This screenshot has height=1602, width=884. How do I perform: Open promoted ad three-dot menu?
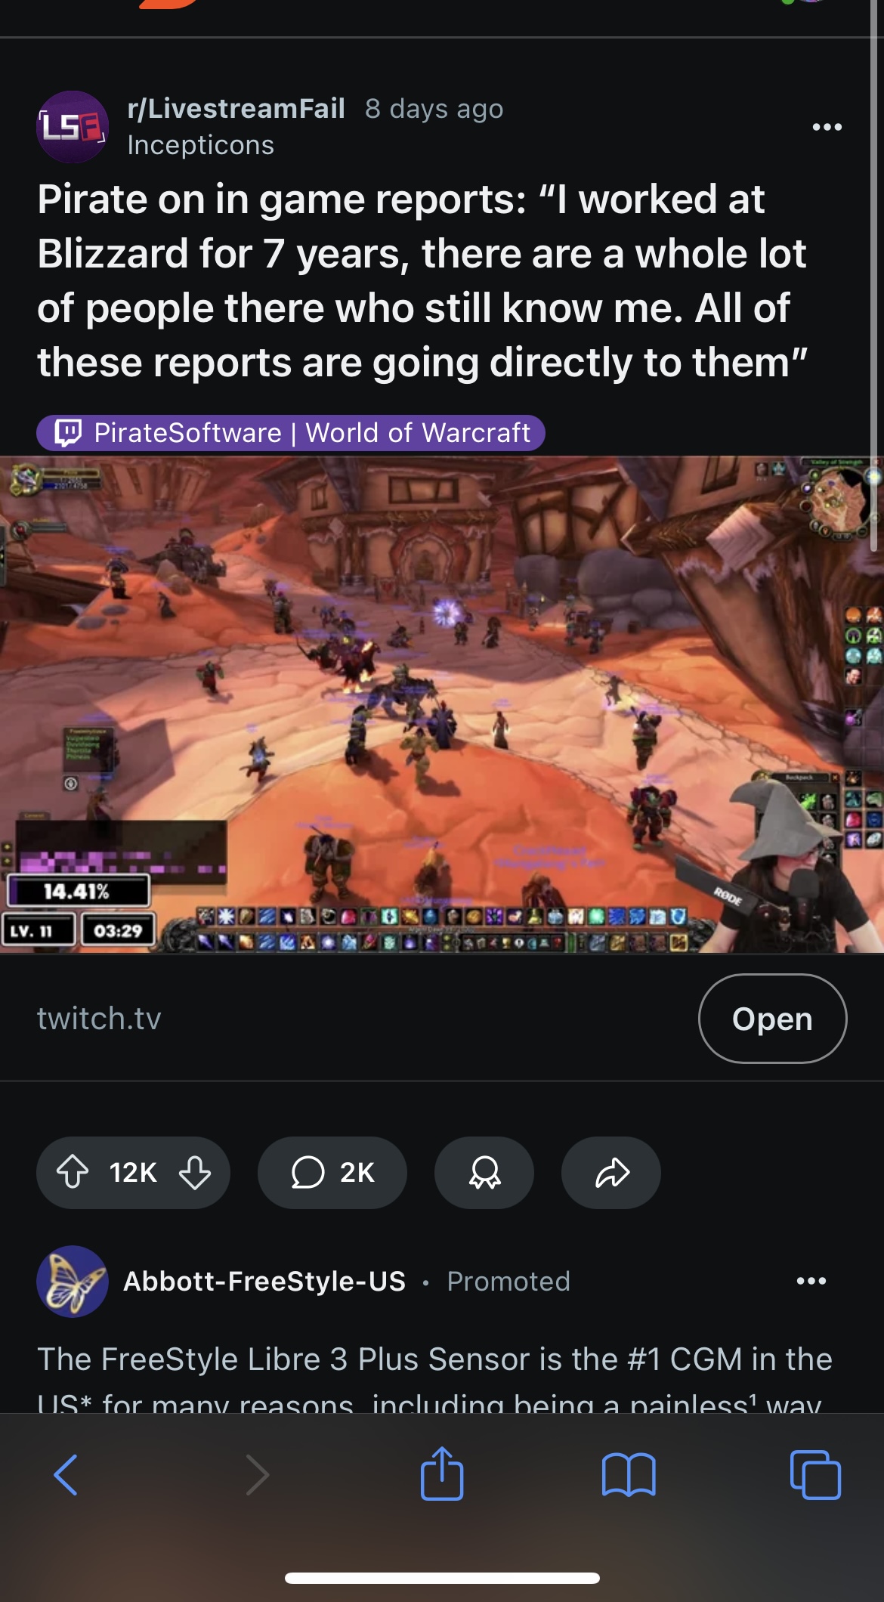tap(811, 1281)
